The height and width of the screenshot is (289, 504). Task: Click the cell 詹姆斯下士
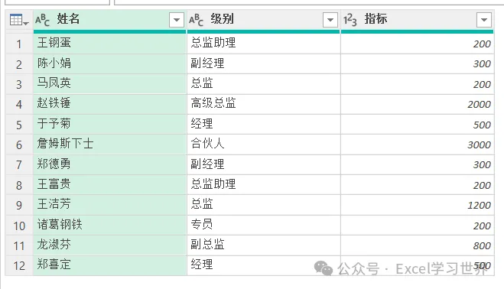click(109, 144)
